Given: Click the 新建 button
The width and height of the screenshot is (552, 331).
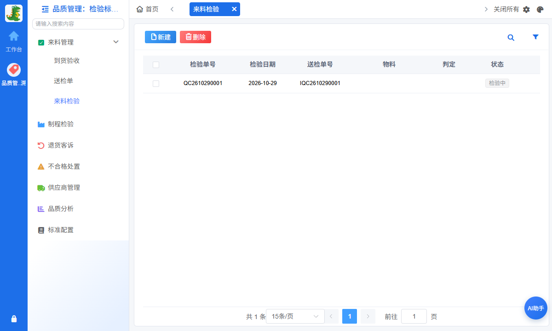Looking at the screenshot, I should [x=161, y=37].
